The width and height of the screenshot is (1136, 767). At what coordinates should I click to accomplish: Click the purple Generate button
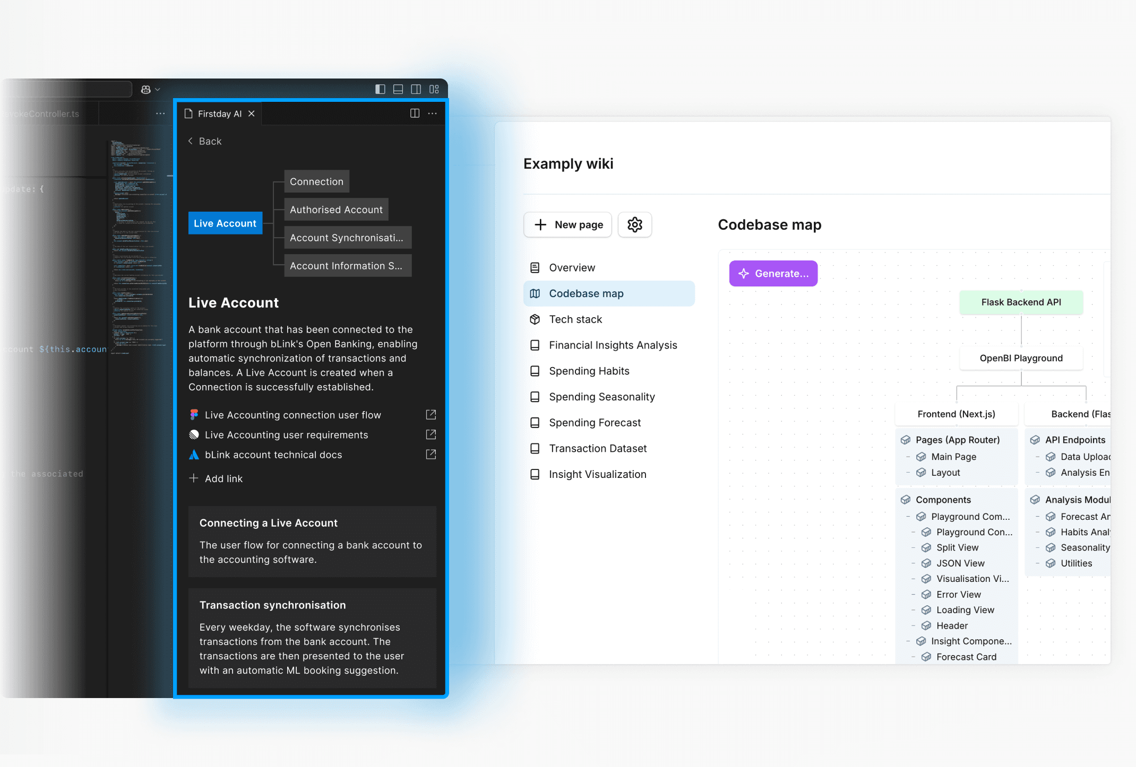773,274
